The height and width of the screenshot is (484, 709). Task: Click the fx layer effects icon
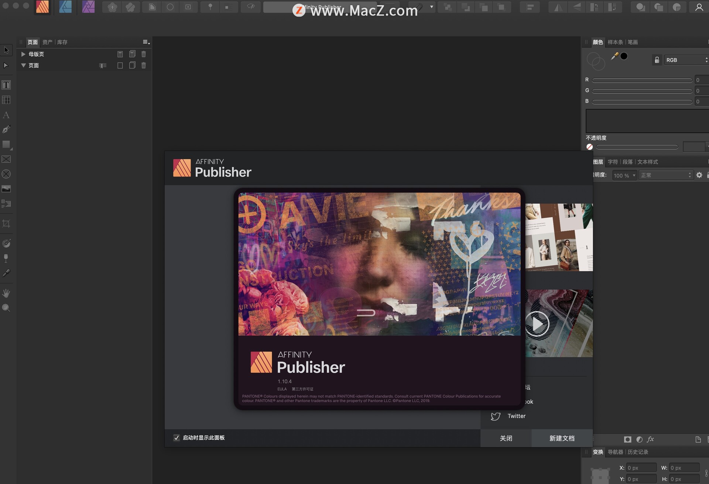tap(651, 439)
